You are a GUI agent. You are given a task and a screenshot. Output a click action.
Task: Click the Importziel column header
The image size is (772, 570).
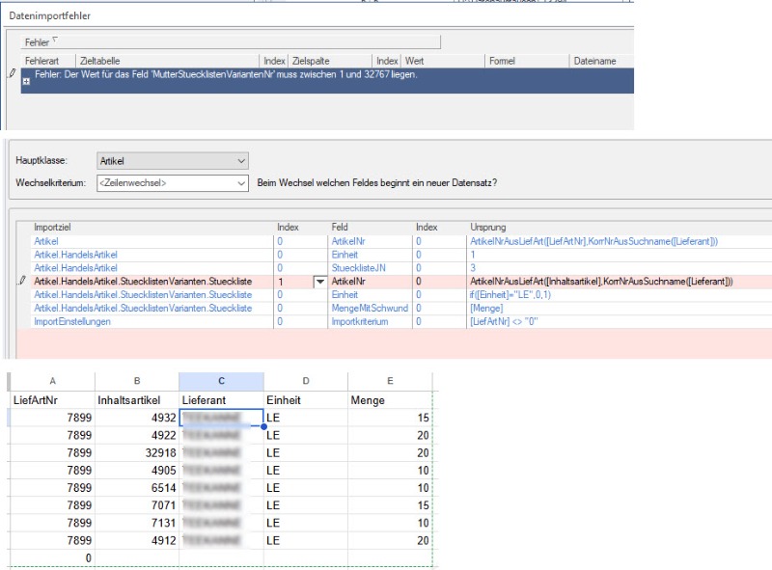(x=52, y=227)
